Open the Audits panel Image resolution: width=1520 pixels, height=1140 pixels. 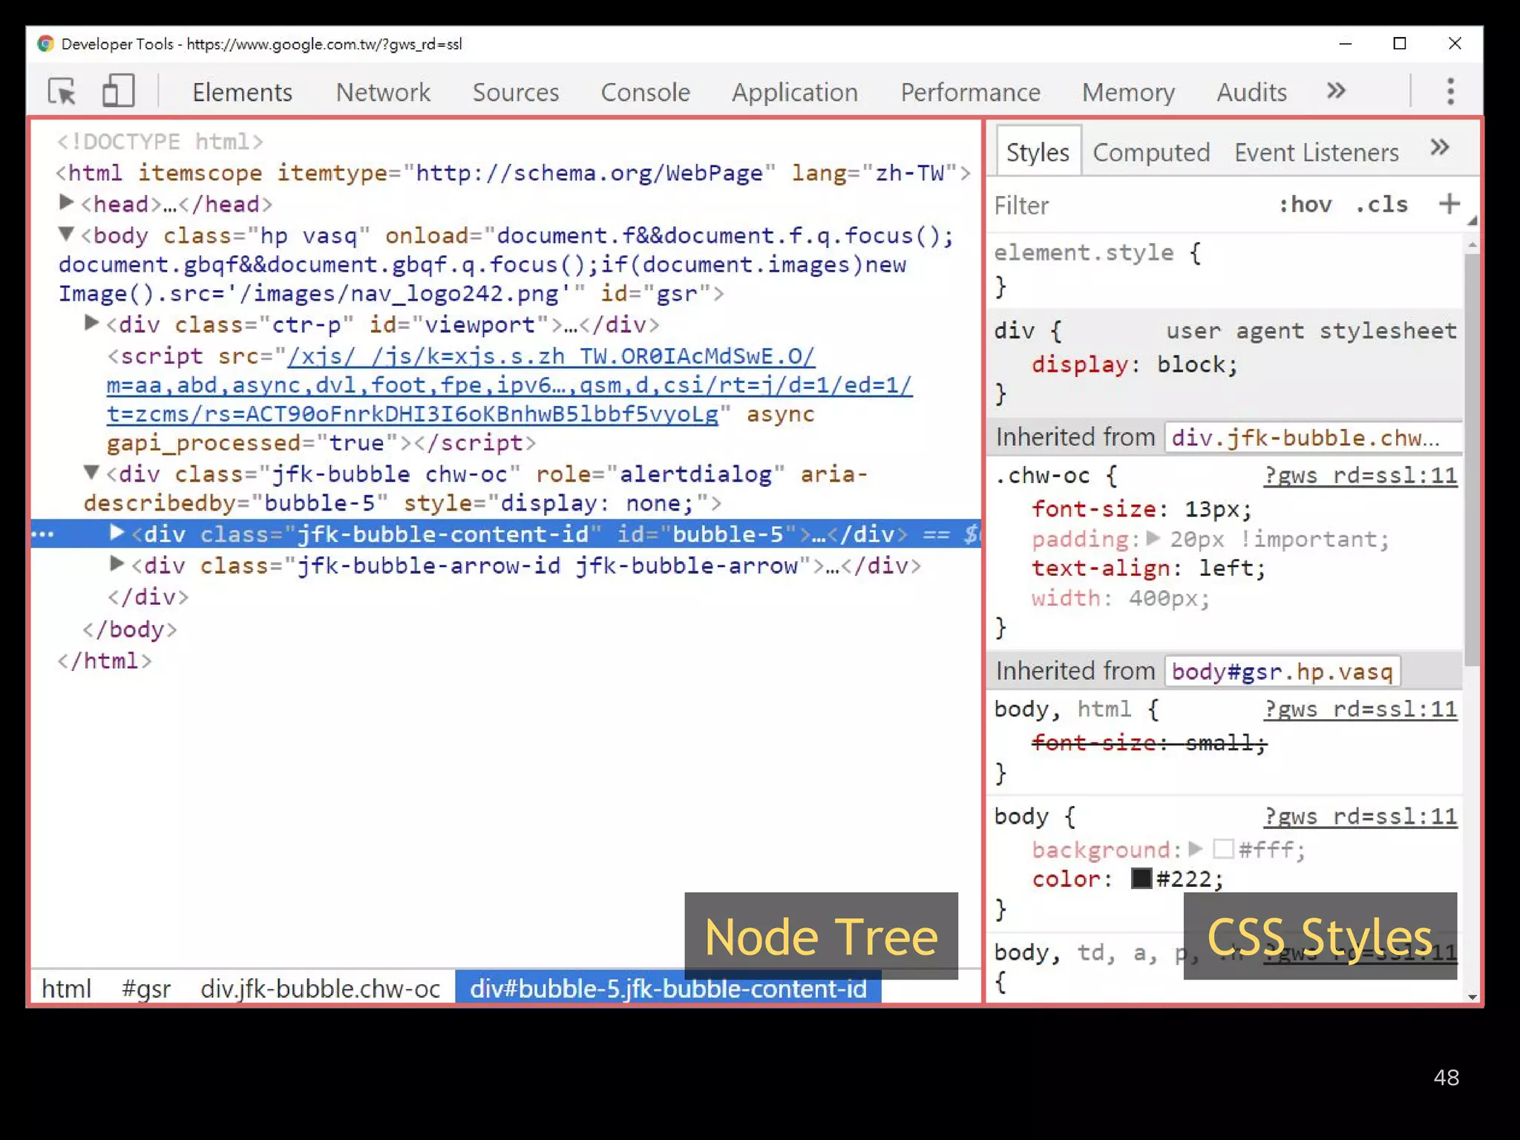pos(1251,92)
